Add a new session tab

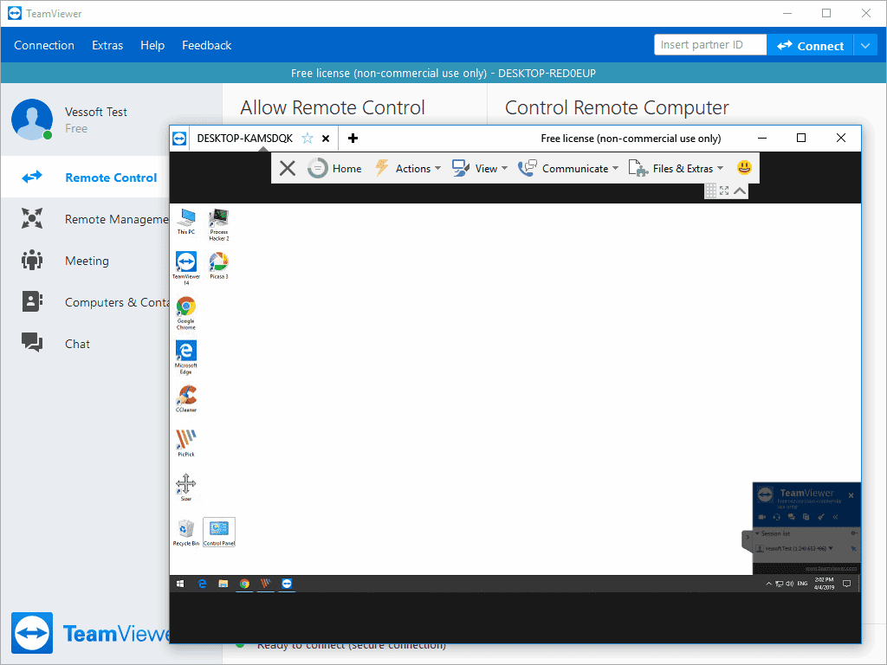(353, 138)
